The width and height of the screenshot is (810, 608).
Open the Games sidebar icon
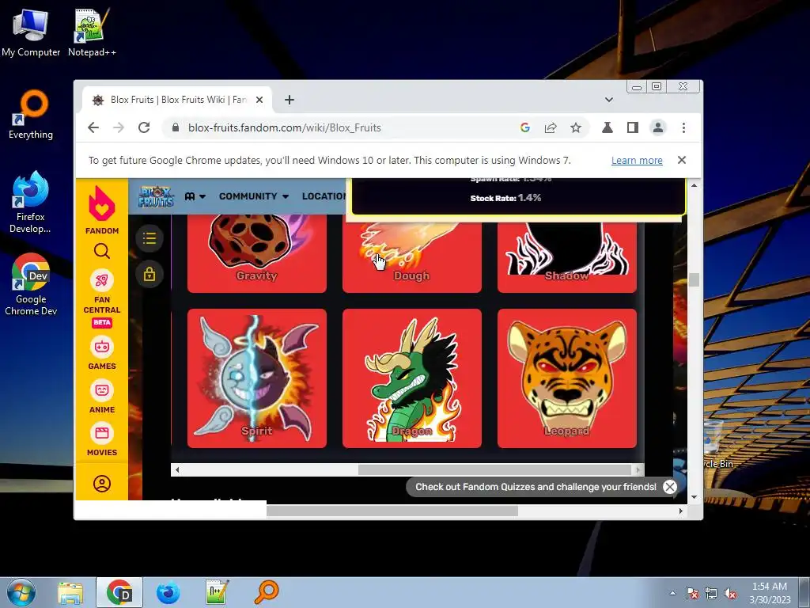(x=102, y=347)
